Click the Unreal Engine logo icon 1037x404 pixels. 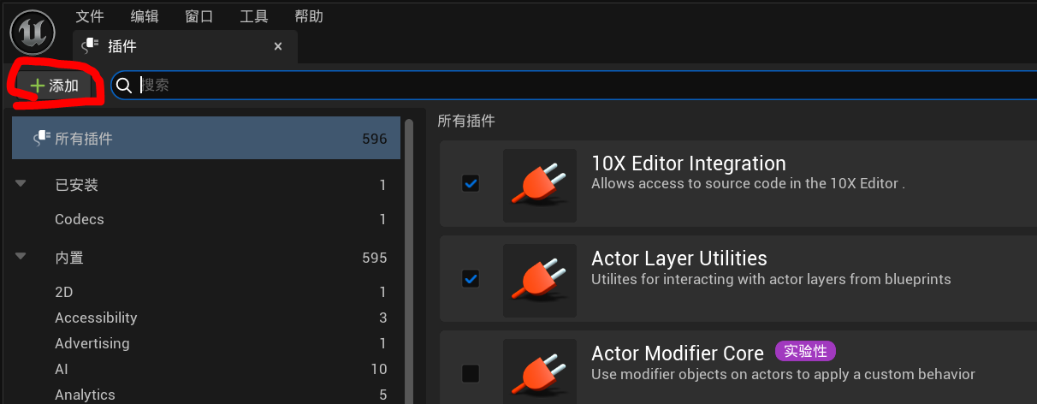tap(33, 33)
